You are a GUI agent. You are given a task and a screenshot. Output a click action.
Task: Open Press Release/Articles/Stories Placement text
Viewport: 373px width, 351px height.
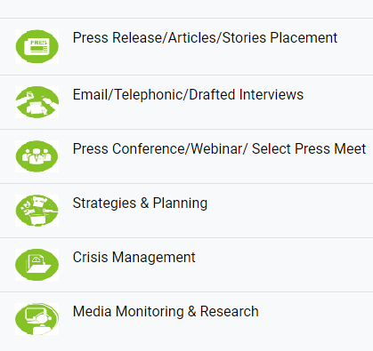[205, 38]
